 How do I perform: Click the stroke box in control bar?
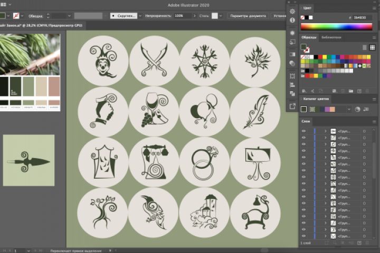point(16,16)
